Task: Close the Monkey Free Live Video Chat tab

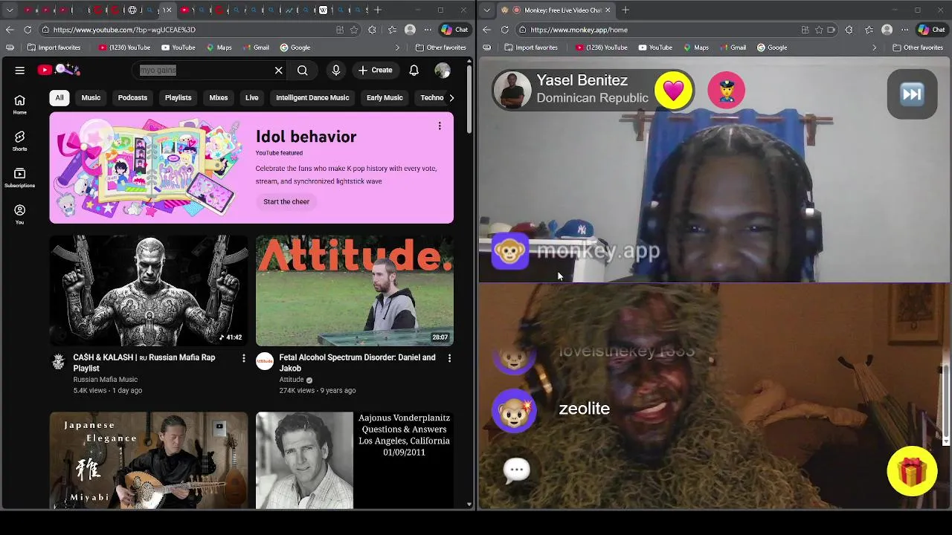Action: pyautogui.click(x=608, y=10)
